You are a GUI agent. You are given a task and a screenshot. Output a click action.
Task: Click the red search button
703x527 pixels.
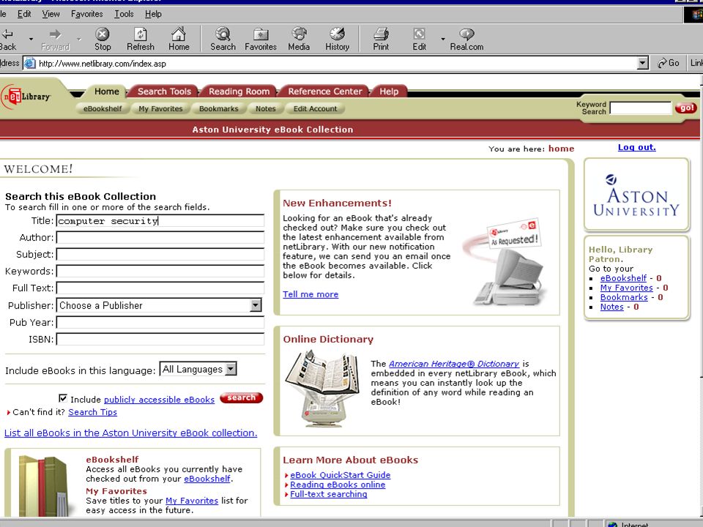coord(241,398)
